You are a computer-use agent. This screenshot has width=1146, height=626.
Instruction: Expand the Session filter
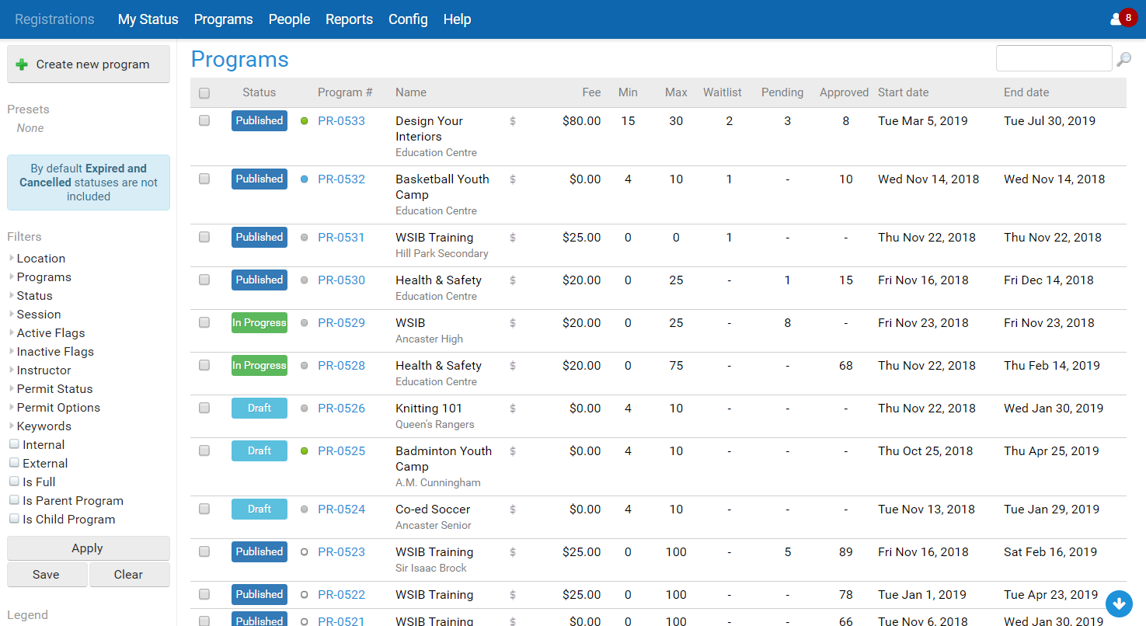34,315
